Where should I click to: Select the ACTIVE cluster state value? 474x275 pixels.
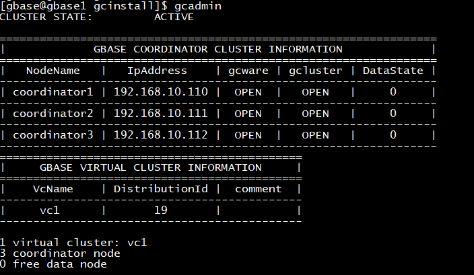tap(174, 17)
